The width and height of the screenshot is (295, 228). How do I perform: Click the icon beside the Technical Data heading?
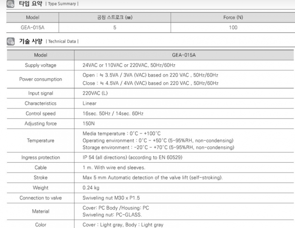(11, 41)
